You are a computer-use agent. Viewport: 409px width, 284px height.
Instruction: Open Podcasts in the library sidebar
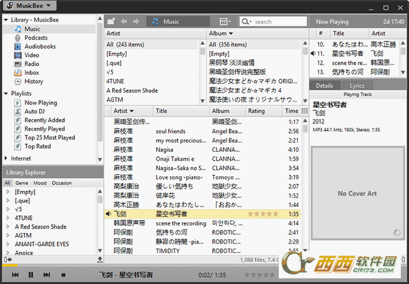tap(40, 38)
